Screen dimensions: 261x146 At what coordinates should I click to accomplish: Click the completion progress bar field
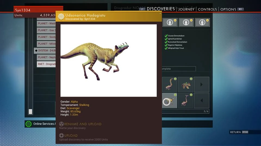(x=179, y=69)
